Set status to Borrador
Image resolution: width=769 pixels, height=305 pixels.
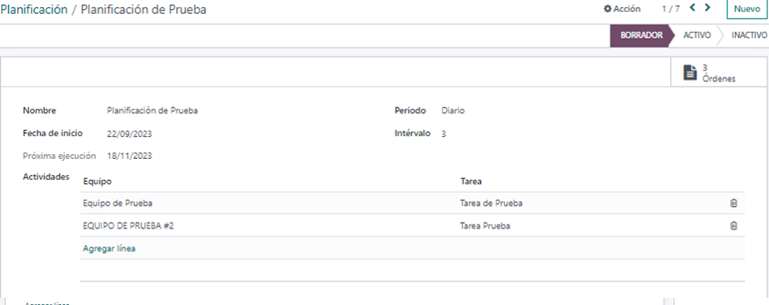click(641, 36)
